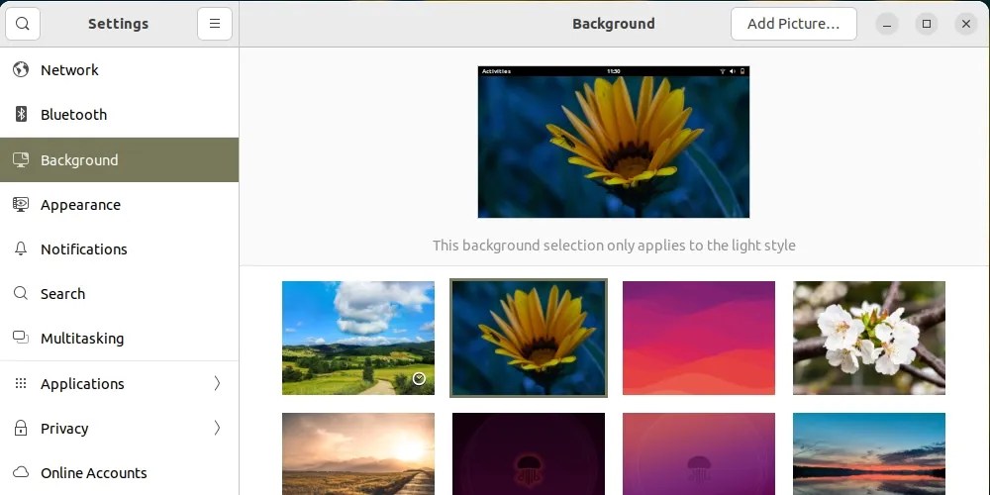Open the hamburger menu next to Settings
990x495 pixels.
click(215, 24)
